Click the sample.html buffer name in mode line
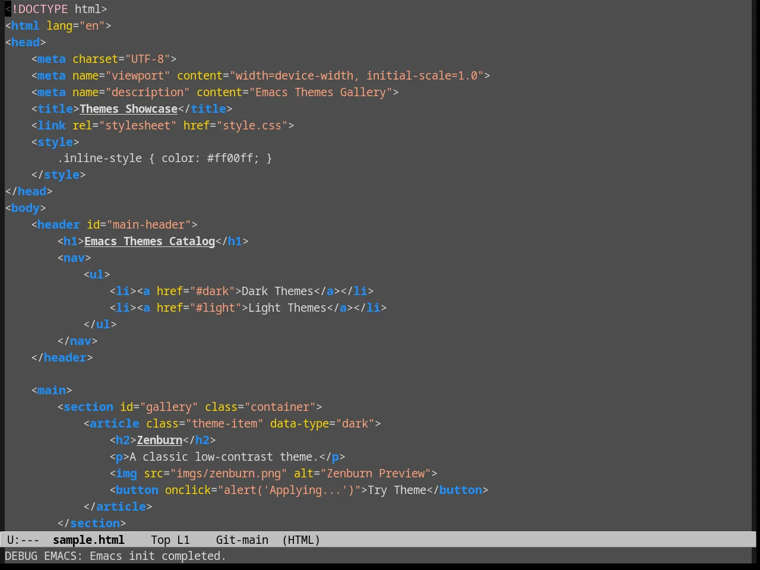760x570 pixels. (x=88, y=540)
